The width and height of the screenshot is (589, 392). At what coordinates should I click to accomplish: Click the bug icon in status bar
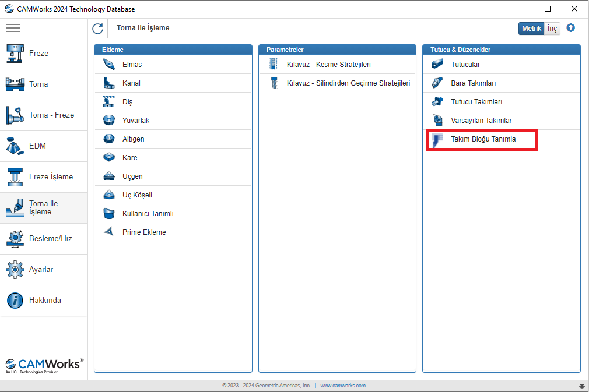tap(581, 386)
